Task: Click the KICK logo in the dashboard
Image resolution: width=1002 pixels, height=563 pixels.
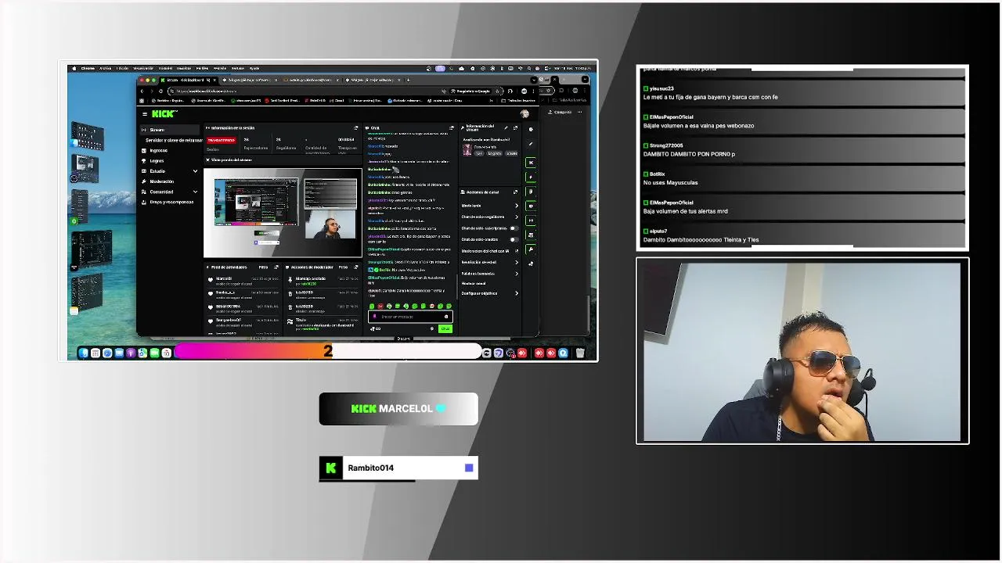Action: [x=164, y=114]
